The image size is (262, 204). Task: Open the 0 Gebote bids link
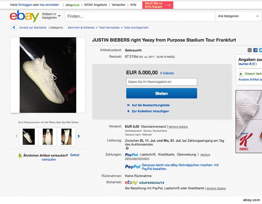point(167,73)
